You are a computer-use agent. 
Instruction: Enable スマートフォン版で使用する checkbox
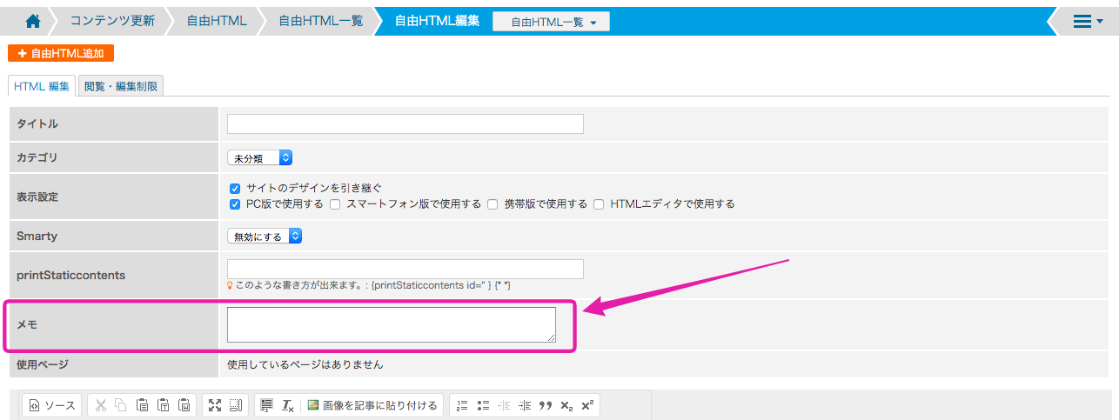[x=334, y=204]
